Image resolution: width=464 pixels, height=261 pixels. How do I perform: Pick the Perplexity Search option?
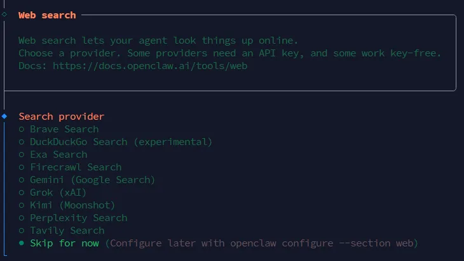[78, 218]
